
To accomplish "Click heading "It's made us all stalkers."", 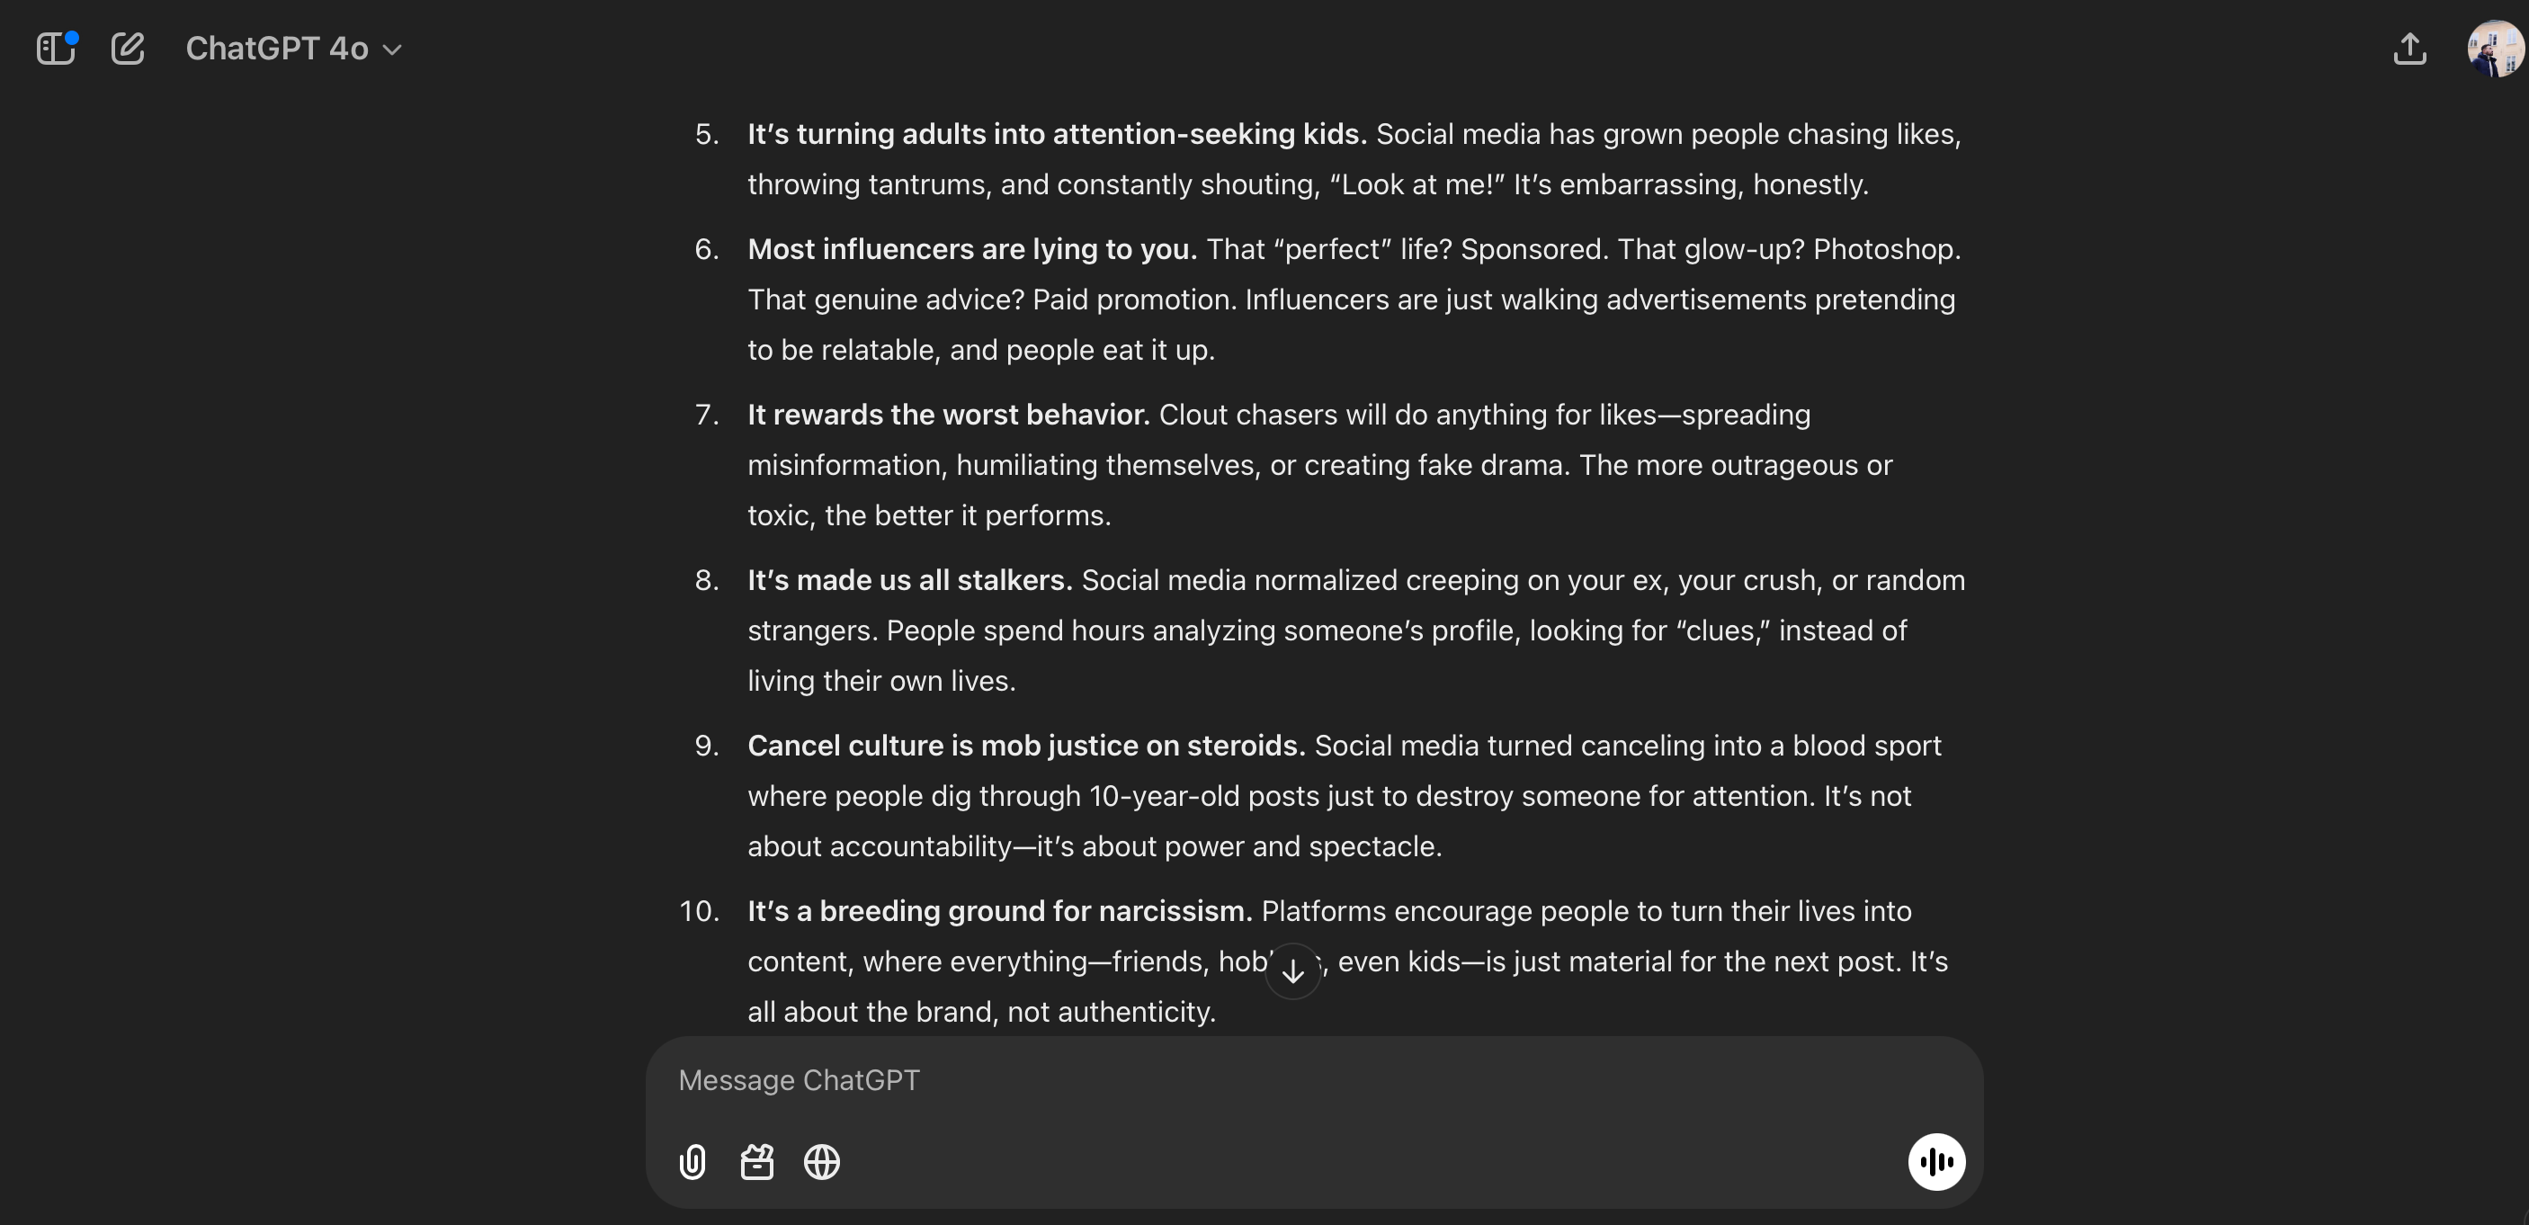I will (909, 580).
